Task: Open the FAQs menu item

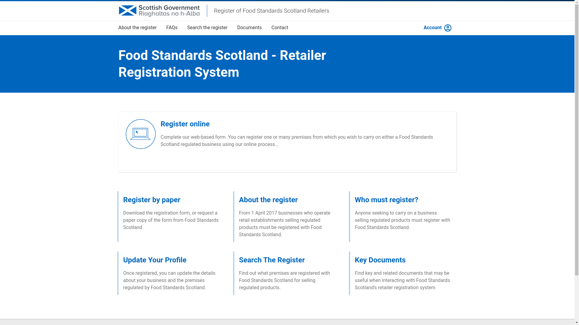Action: pos(172,28)
